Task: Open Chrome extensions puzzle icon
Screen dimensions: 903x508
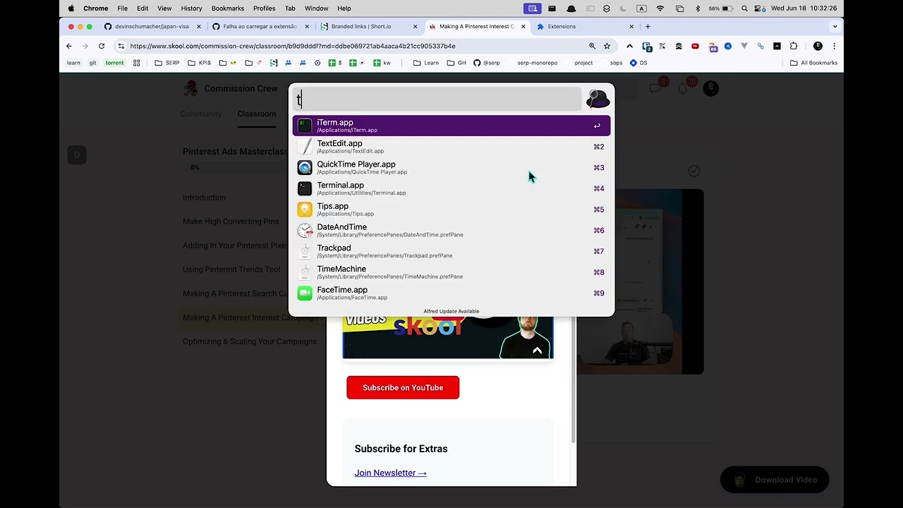Action: (794, 46)
